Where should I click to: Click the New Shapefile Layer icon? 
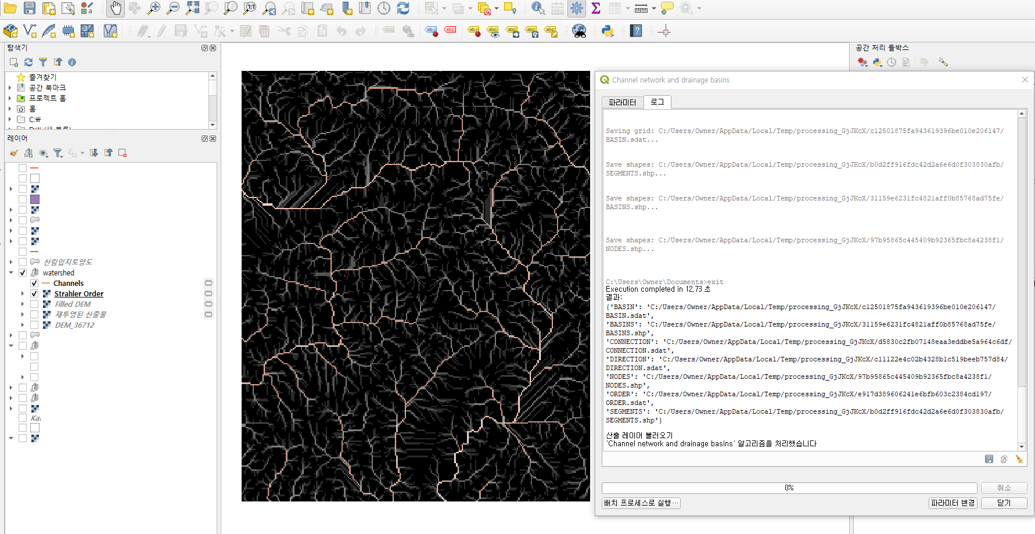30,31
